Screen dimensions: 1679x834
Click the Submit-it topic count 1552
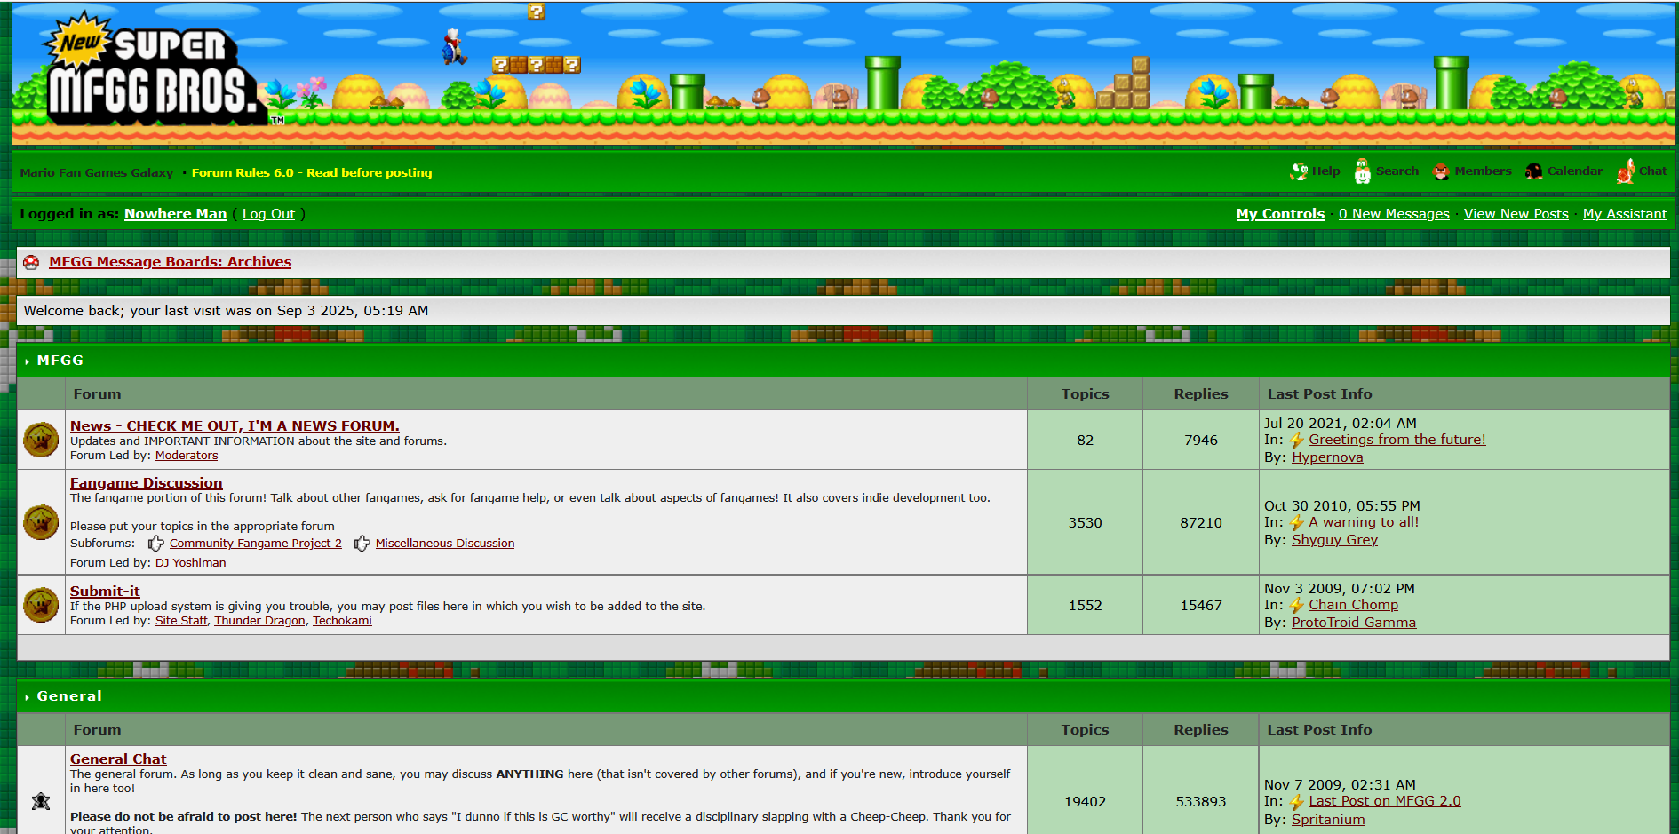[x=1086, y=606]
